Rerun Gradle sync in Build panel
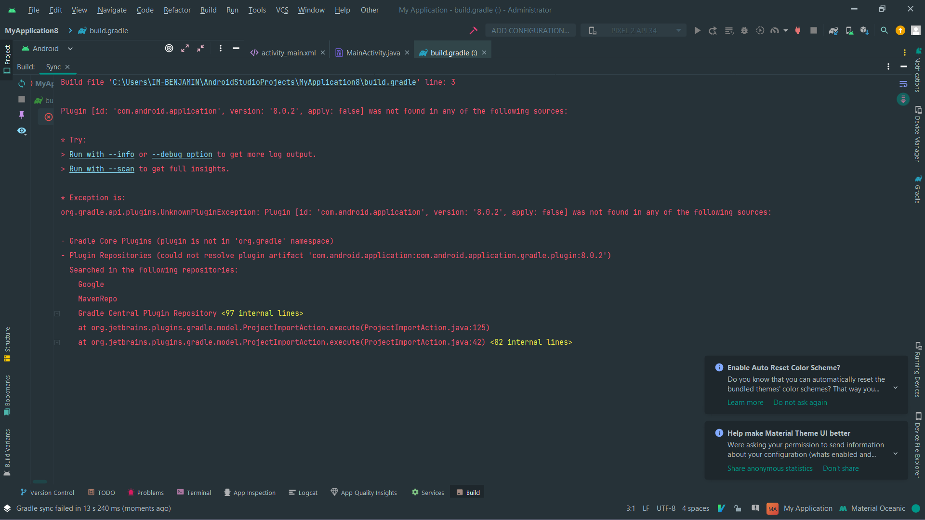Viewport: 925px width, 520px height. coord(22,84)
